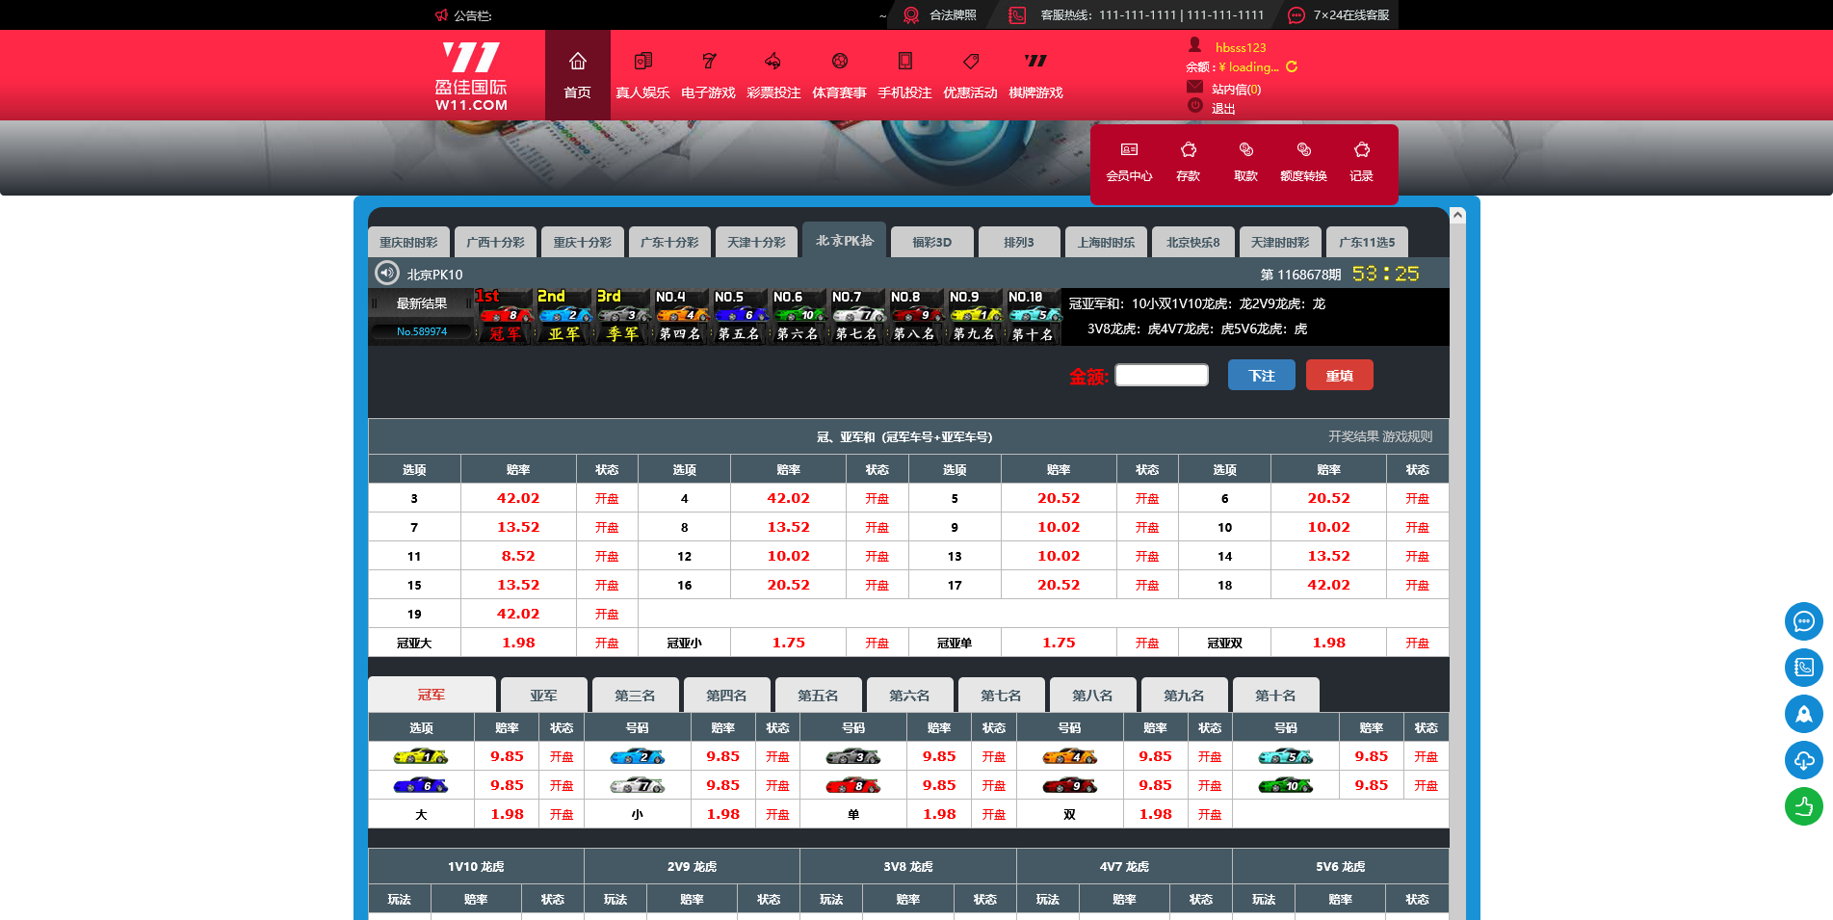The image size is (1833, 920).
Task: Open the 首页 home icon
Action: [x=578, y=62]
